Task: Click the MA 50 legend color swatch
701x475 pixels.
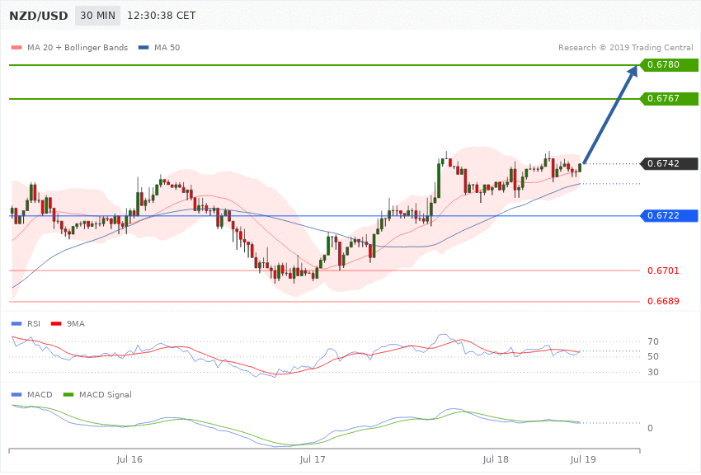Action: point(143,47)
